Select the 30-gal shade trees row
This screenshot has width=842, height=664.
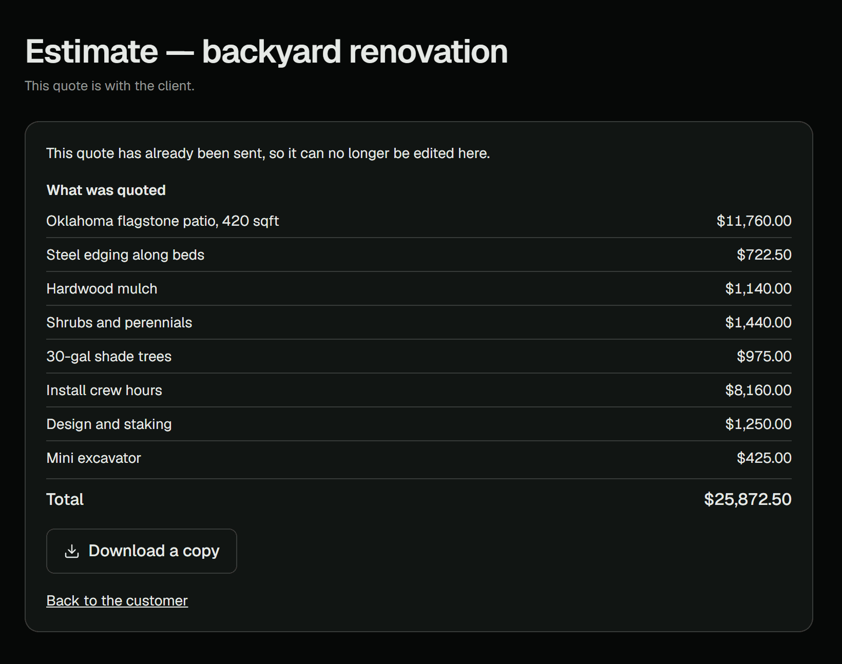coord(419,357)
